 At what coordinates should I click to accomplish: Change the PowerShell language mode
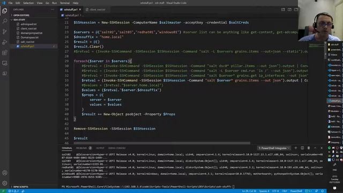(x=296, y=191)
